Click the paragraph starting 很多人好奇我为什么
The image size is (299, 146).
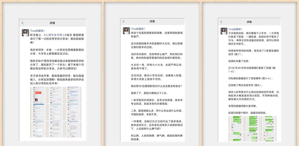(x=254, y=95)
